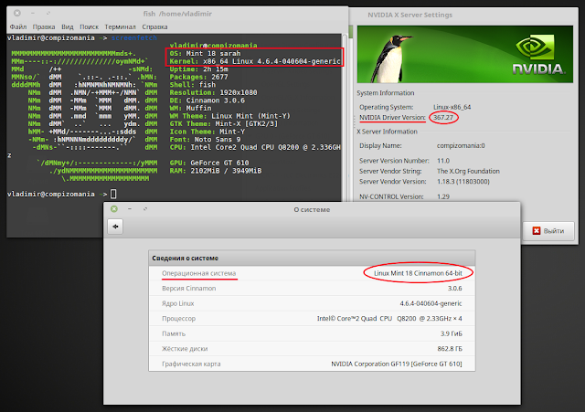Screen dimensions: 585x412
Task: Click the back arrow in О системе window
Action: [117, 227]
